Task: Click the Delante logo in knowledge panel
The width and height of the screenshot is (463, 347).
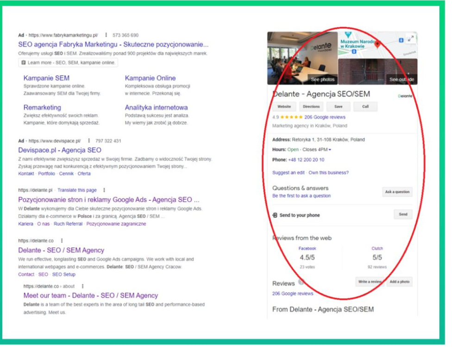Action: [405, 96]
